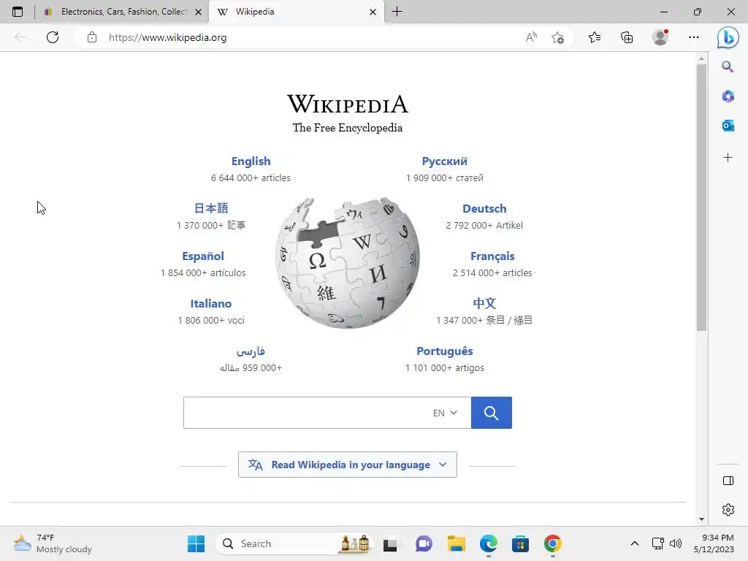
Task: Open English Wikipedia link
Action: point(251,161)
